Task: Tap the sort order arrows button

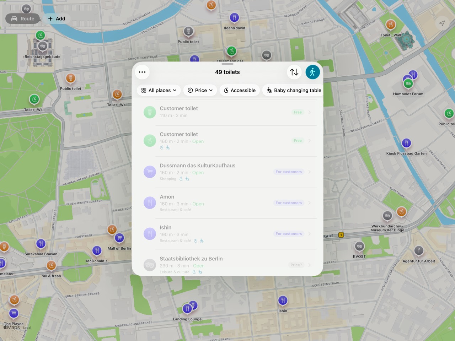Action: (294, 72)
